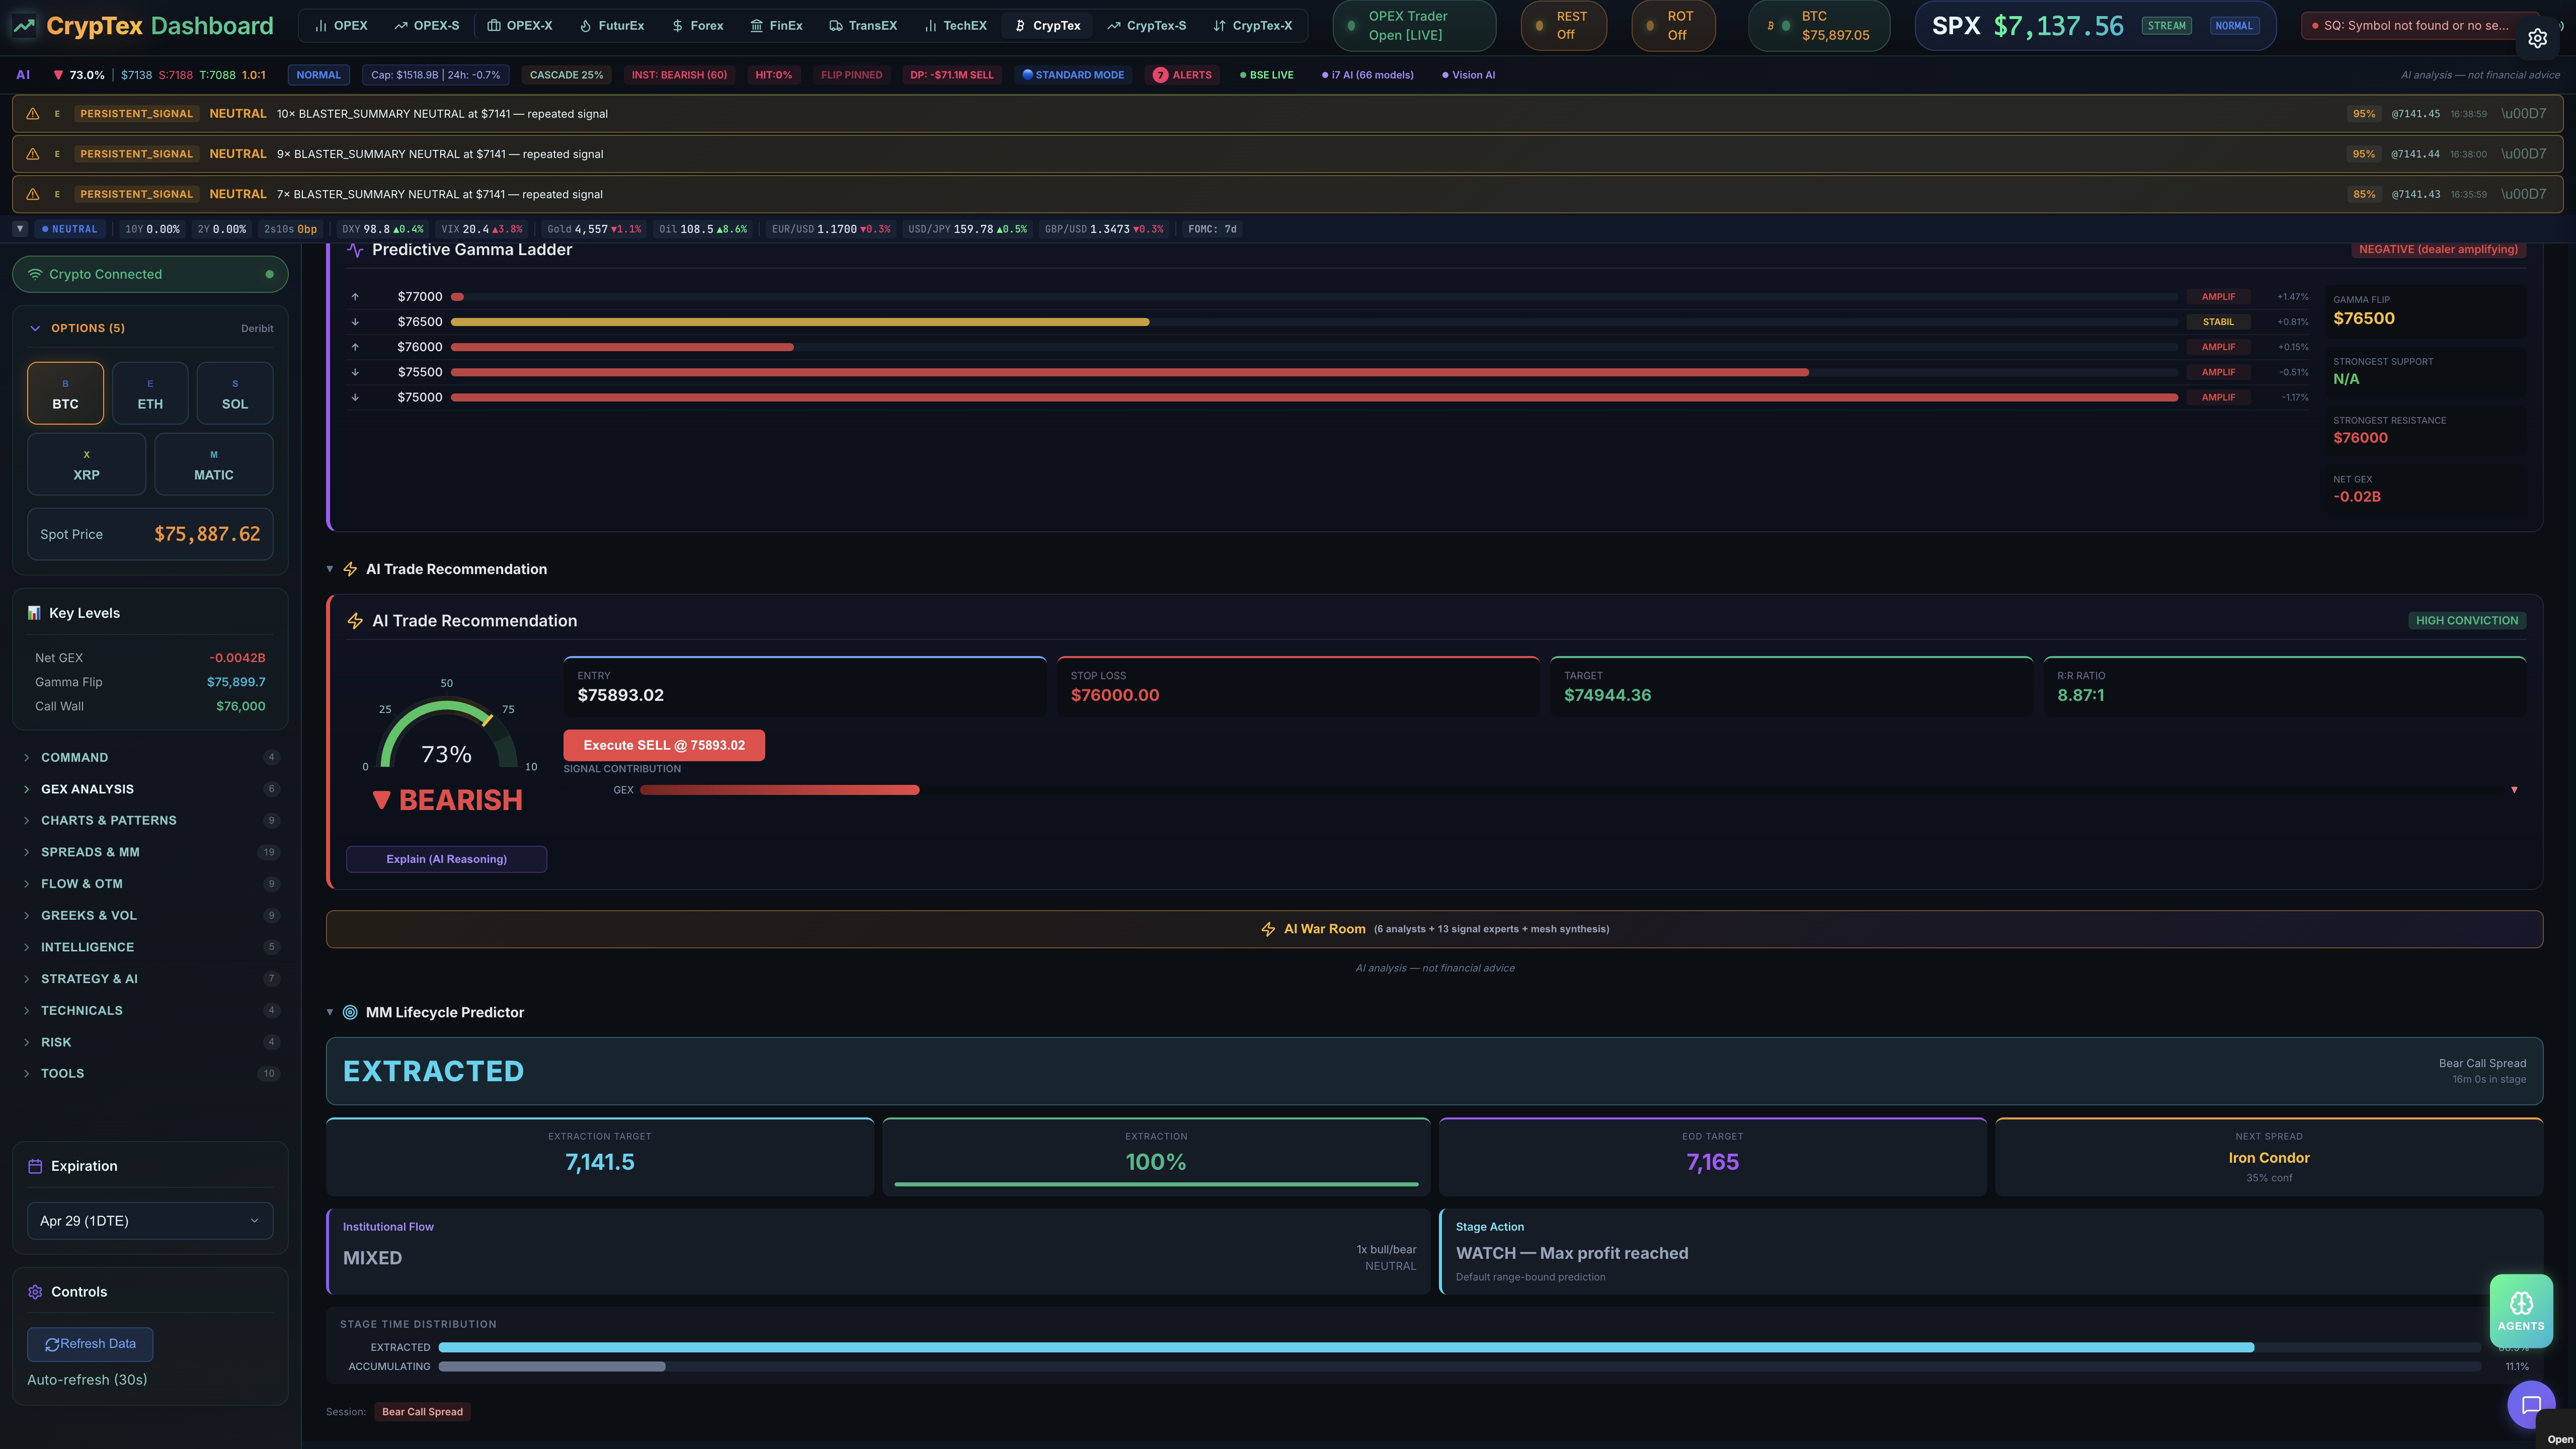Switch to the TransEX tab
Image resolution: width=2576 pixels, height=1449 pixels.
pos(863,26)
